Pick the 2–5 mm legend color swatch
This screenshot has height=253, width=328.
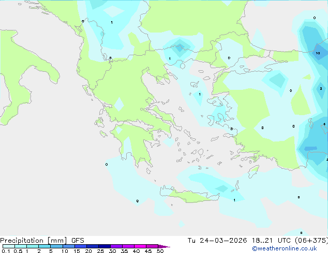pos(44,246)
